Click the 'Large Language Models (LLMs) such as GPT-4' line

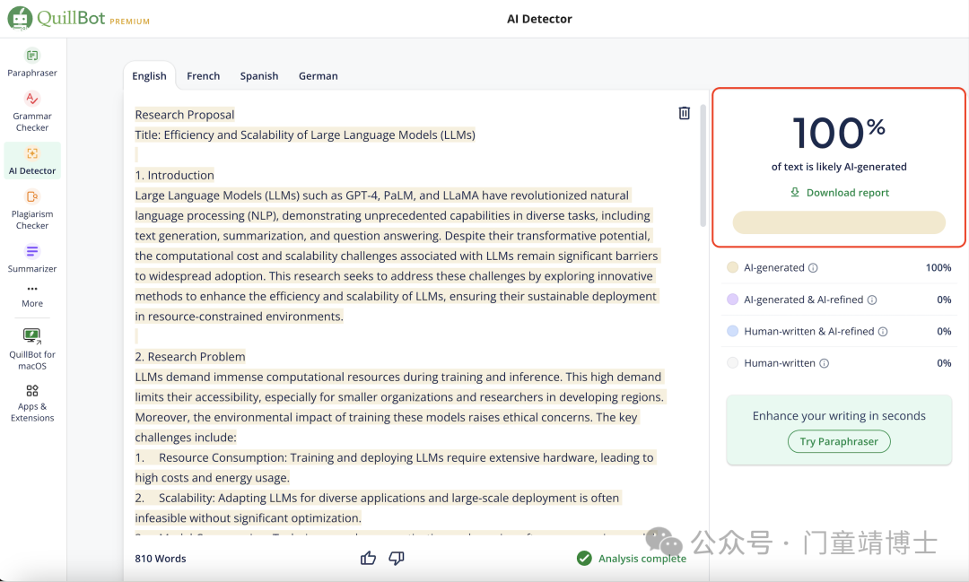click(382, 195)
